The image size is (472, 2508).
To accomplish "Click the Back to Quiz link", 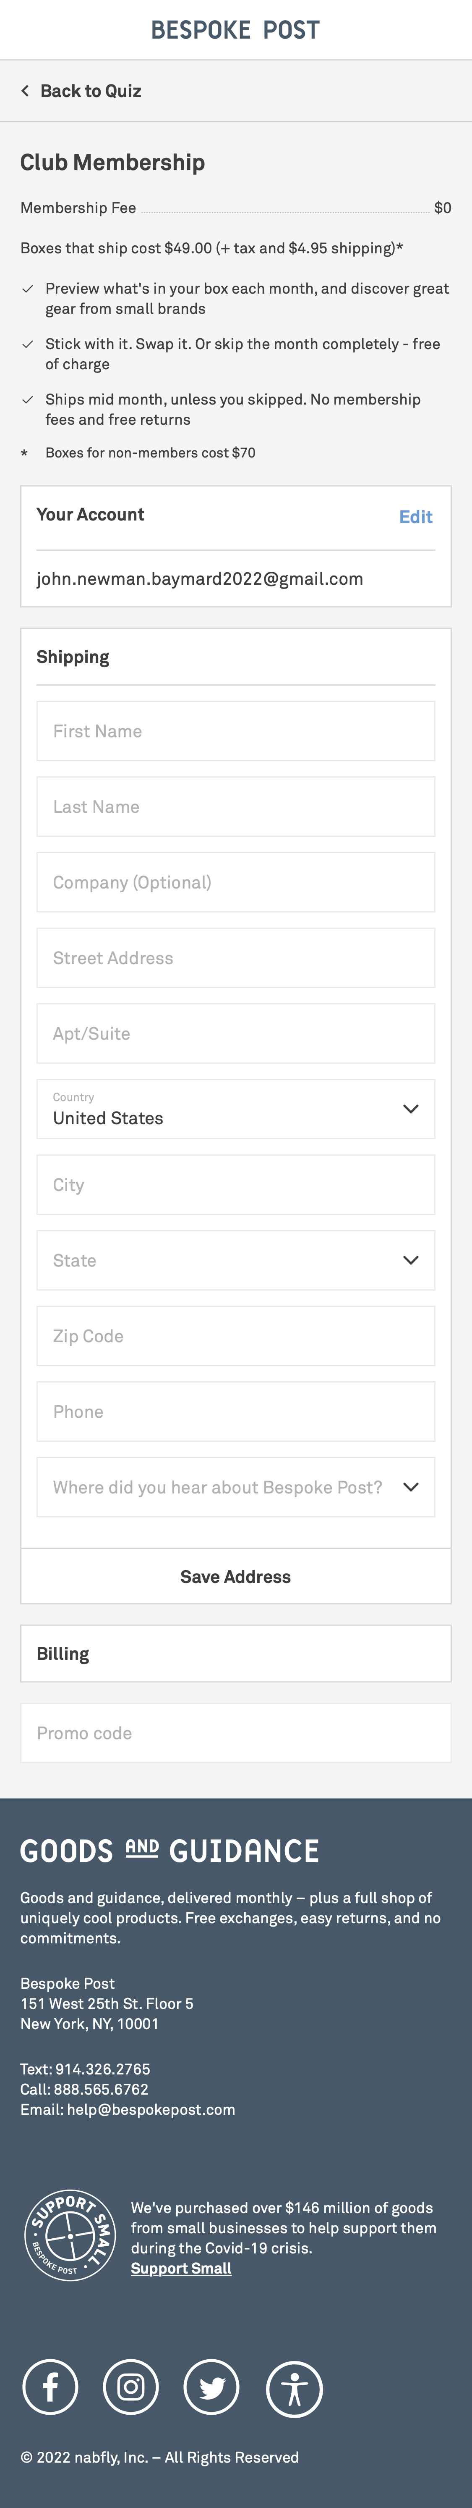I will [91, 91].
